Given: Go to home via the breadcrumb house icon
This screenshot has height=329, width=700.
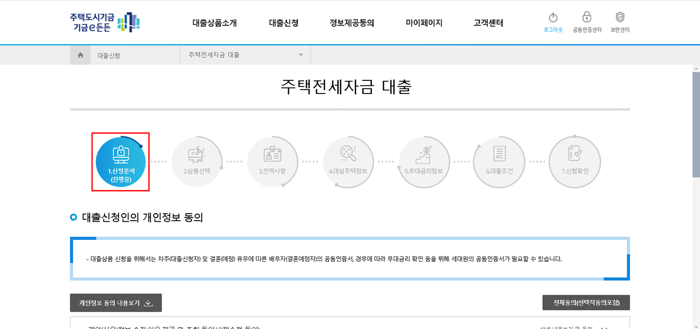Looking at the screenshot, I should 80,55.
